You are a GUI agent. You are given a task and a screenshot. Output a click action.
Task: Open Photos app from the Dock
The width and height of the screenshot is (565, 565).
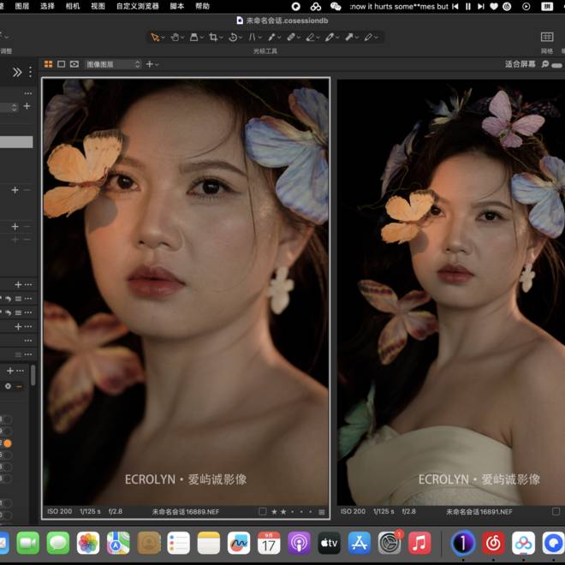point(88,543)
